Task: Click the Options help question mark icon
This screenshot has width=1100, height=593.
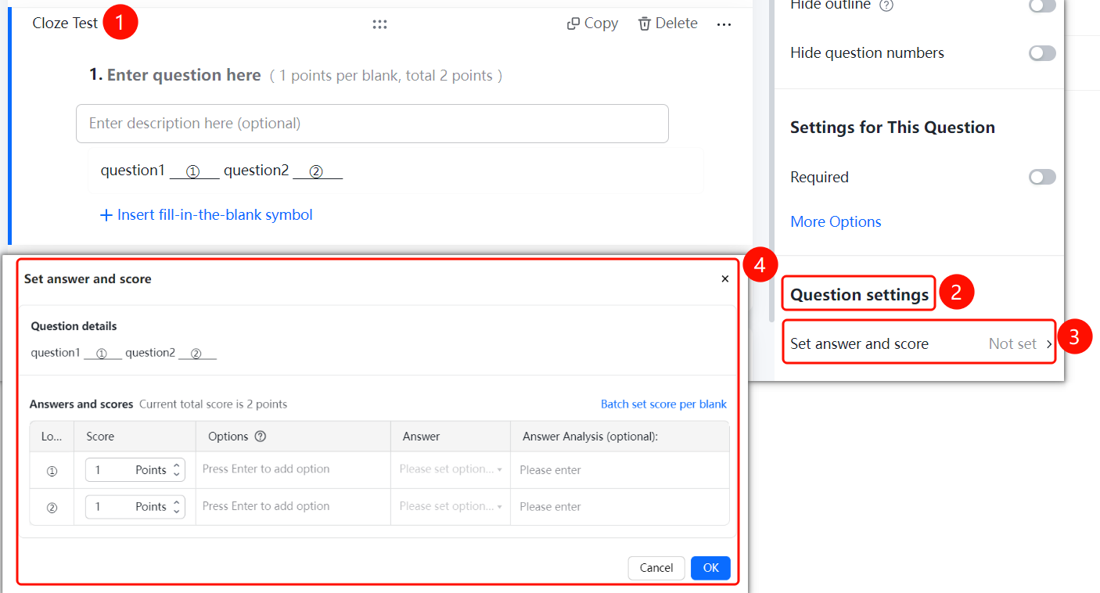Action: (261, 437)
